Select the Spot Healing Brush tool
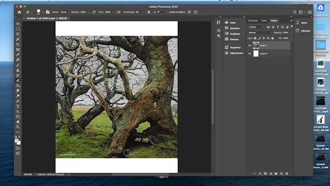This screenshot has width=330, height=186. click(18, 60)
